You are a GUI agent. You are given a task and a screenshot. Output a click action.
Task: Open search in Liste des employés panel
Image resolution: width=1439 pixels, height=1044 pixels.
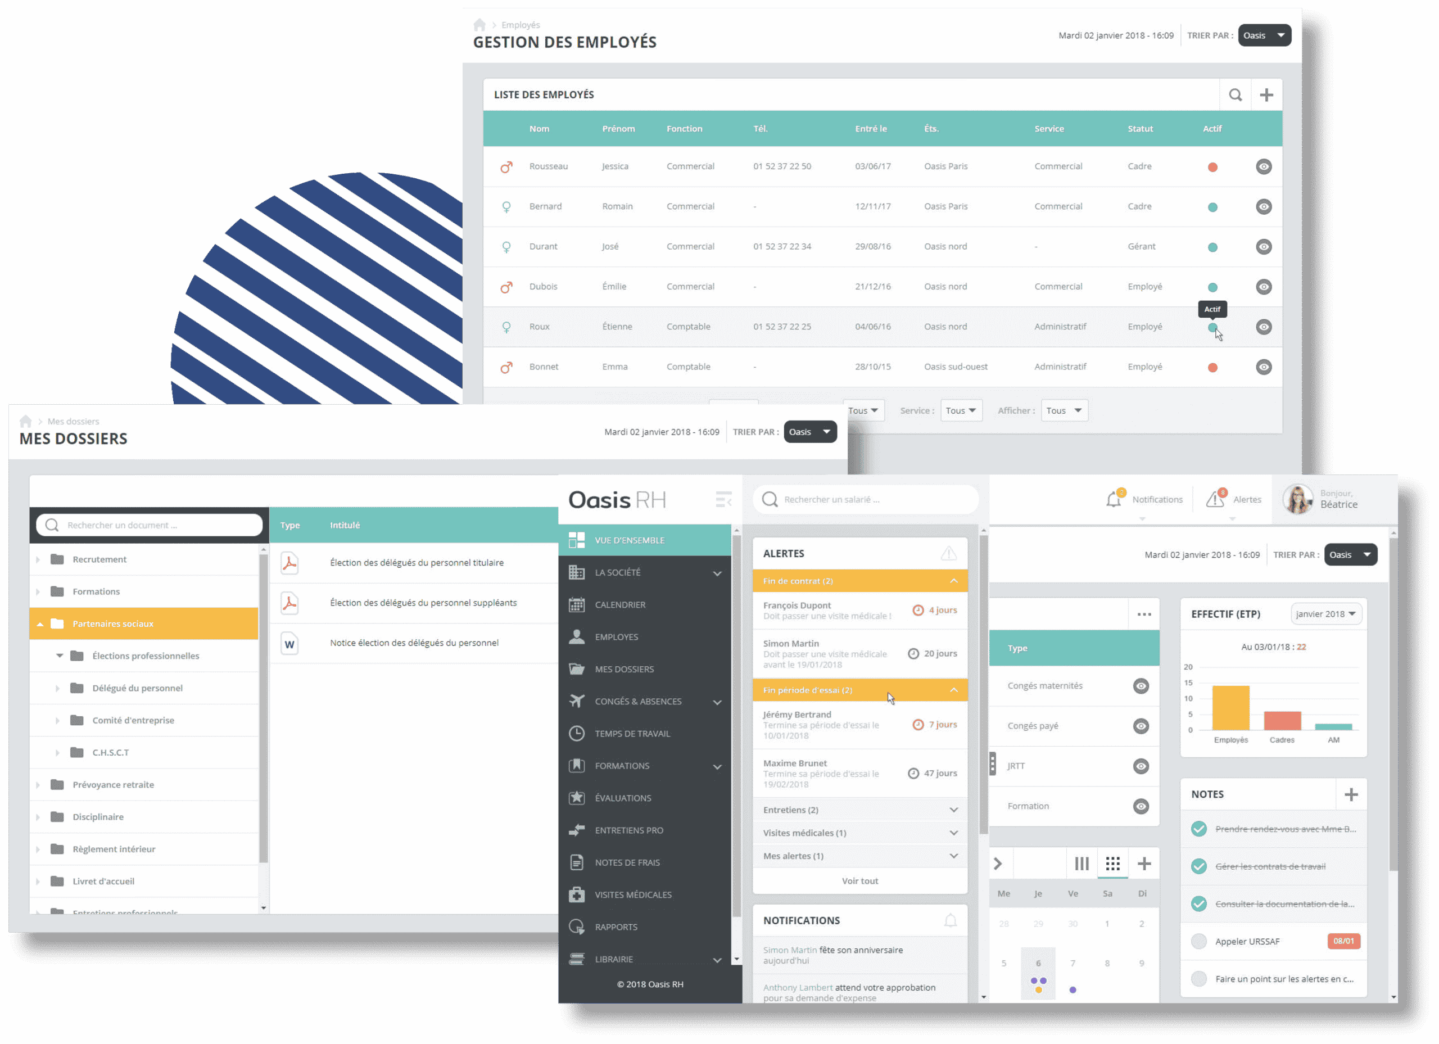click(1235, 95)
